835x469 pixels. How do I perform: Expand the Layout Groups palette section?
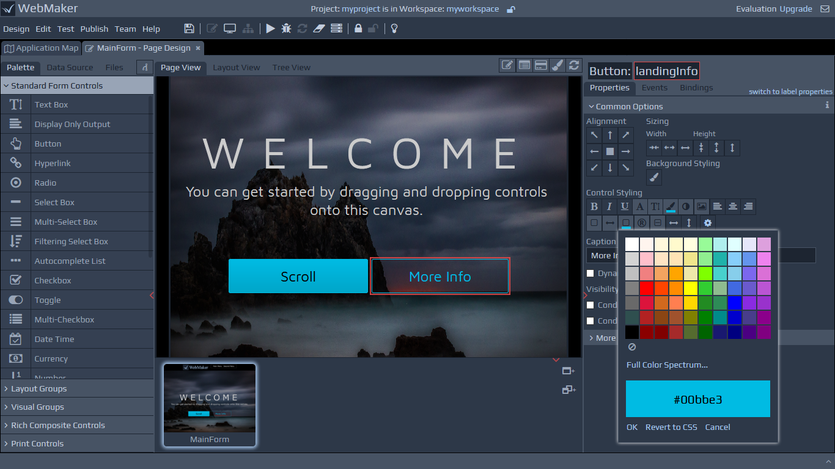coord(39,388)
